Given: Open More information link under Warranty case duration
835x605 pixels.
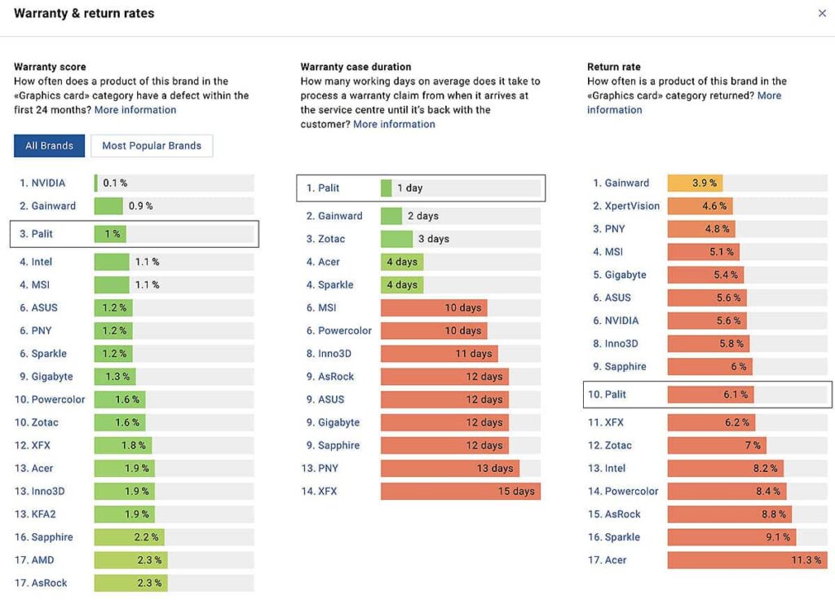Looking at the screenshot, I should (x=394, y=125).
